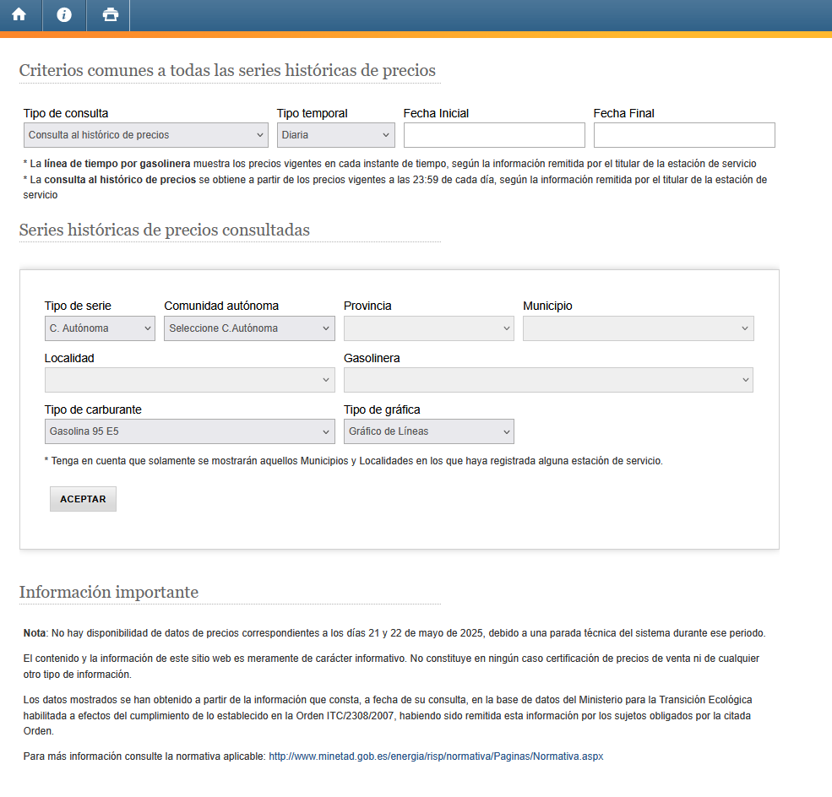Image resolution: width=832 pixels, height=797 pixels.
Task: Click the Información importante heading
Action: 109,593
